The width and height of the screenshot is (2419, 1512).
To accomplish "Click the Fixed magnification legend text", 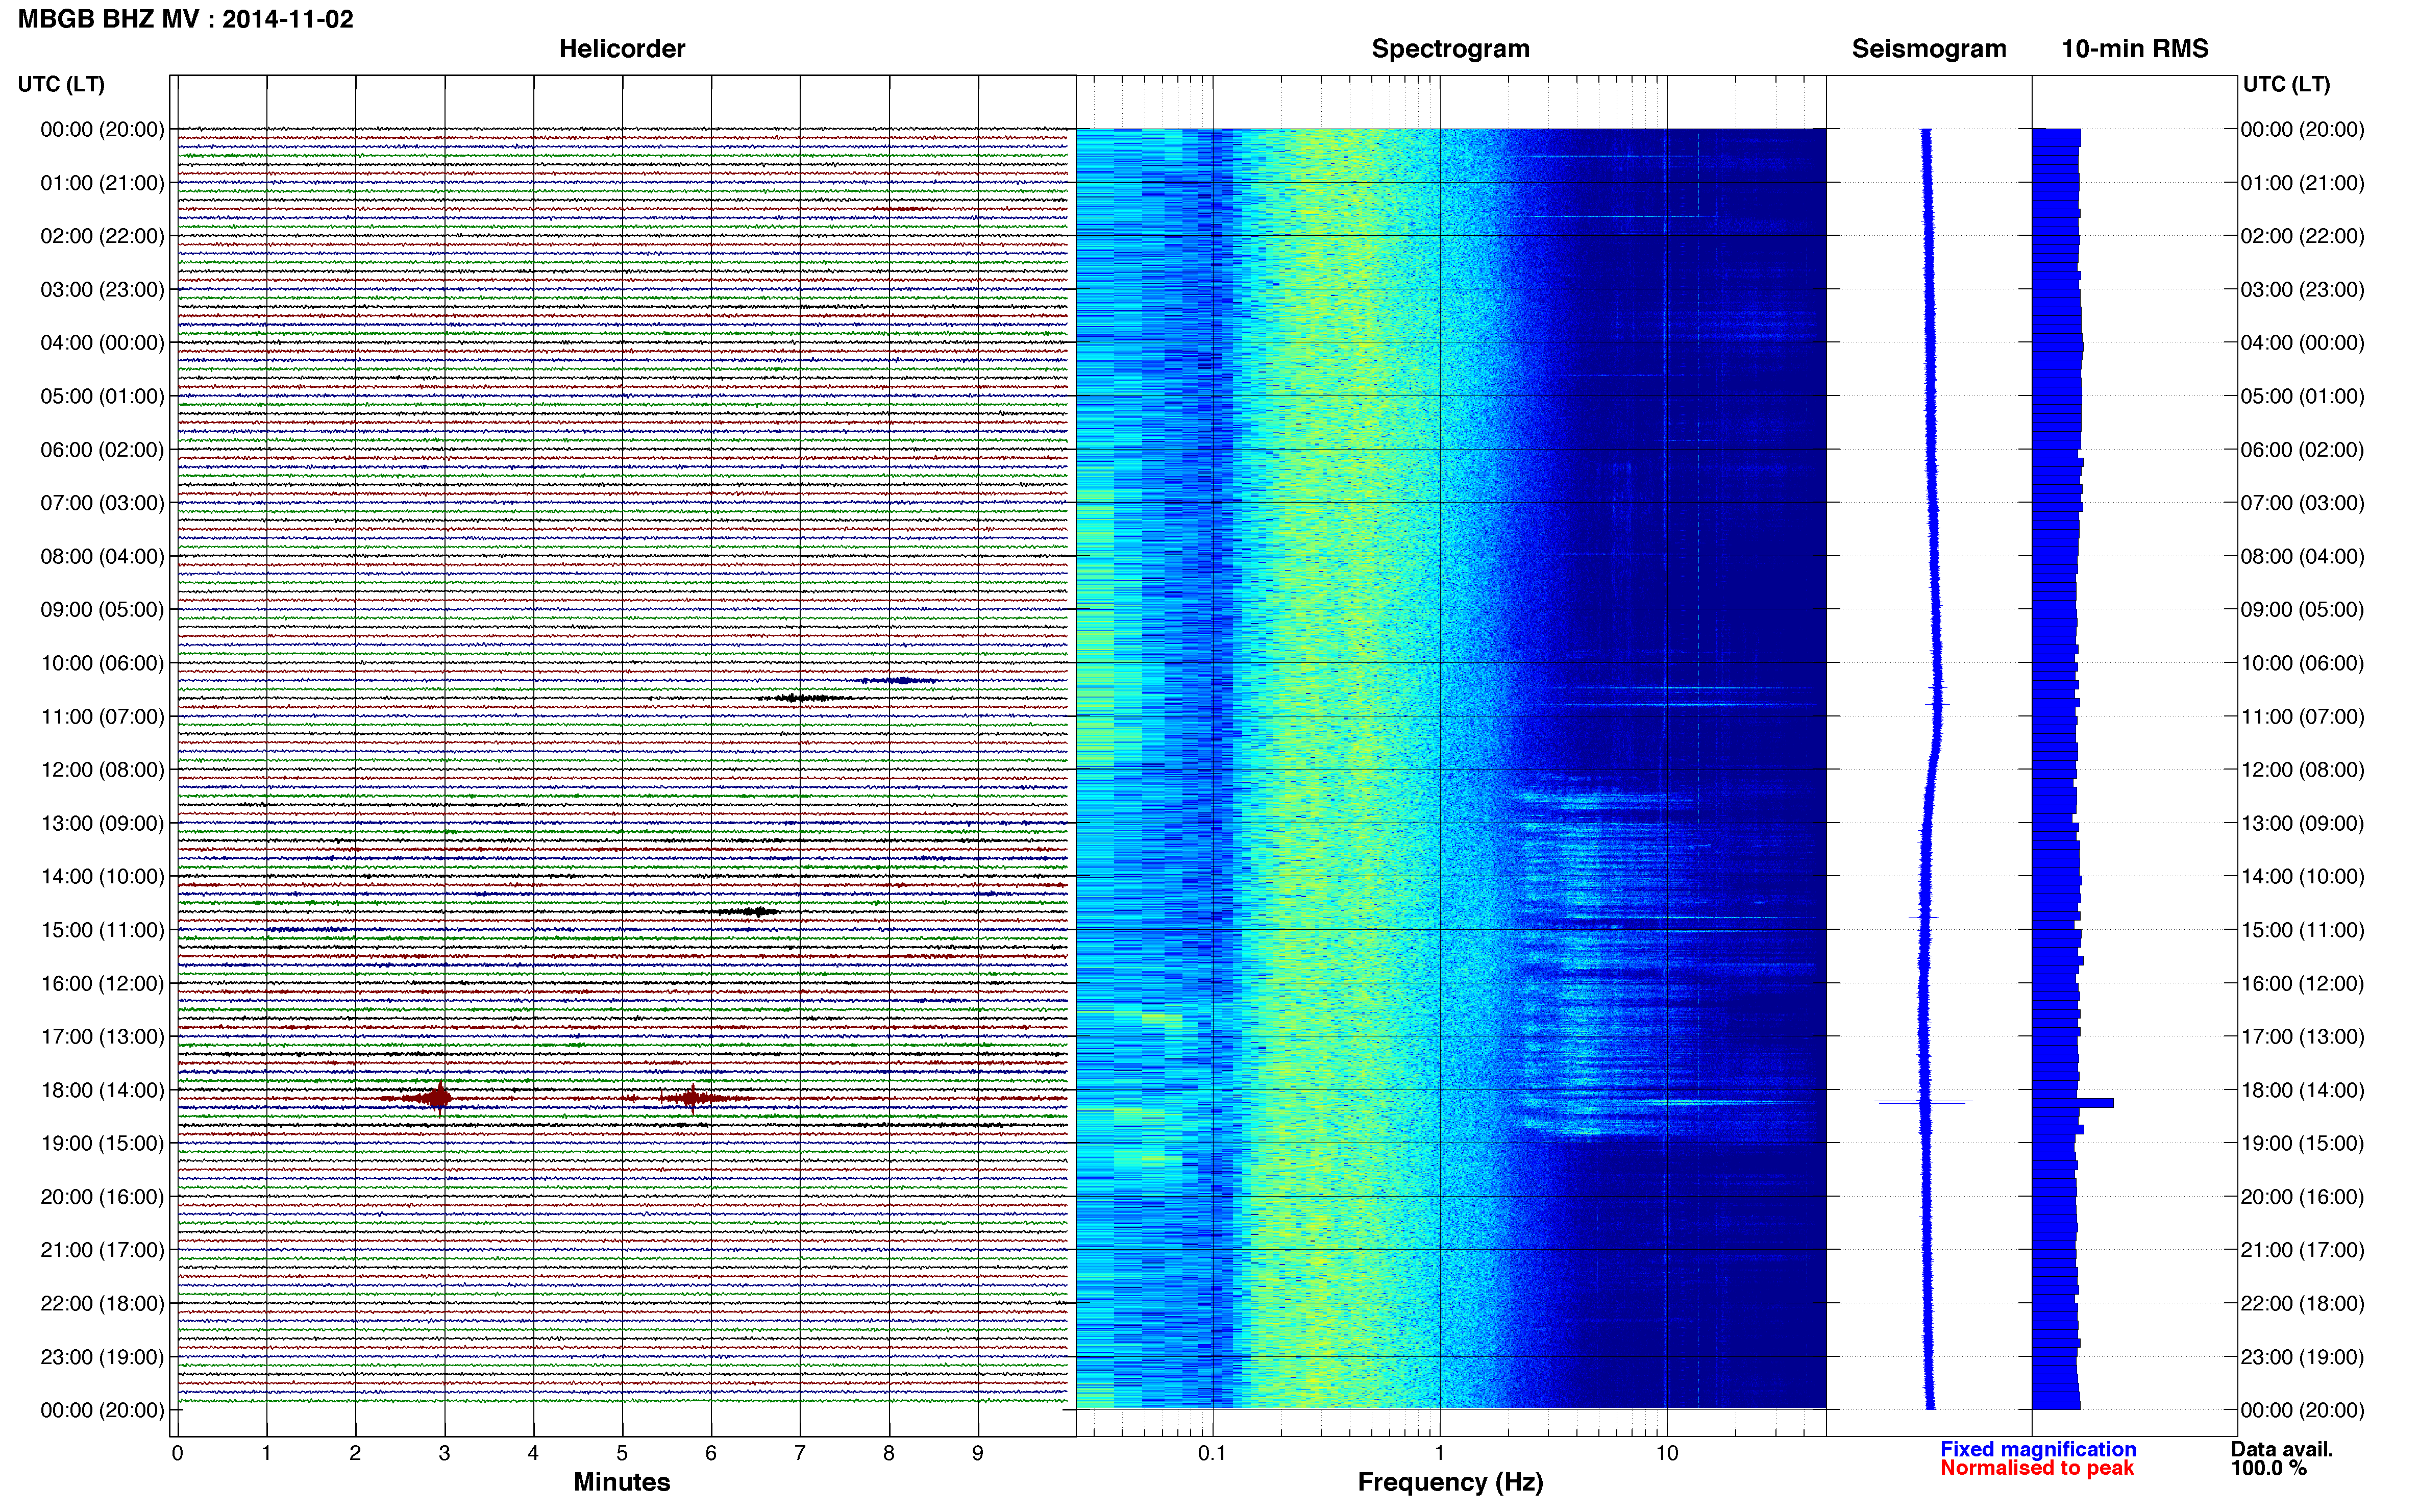I will pos(2038,1449).
